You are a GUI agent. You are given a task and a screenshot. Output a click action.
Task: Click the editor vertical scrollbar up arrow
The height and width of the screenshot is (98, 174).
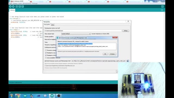coord(164,13)
